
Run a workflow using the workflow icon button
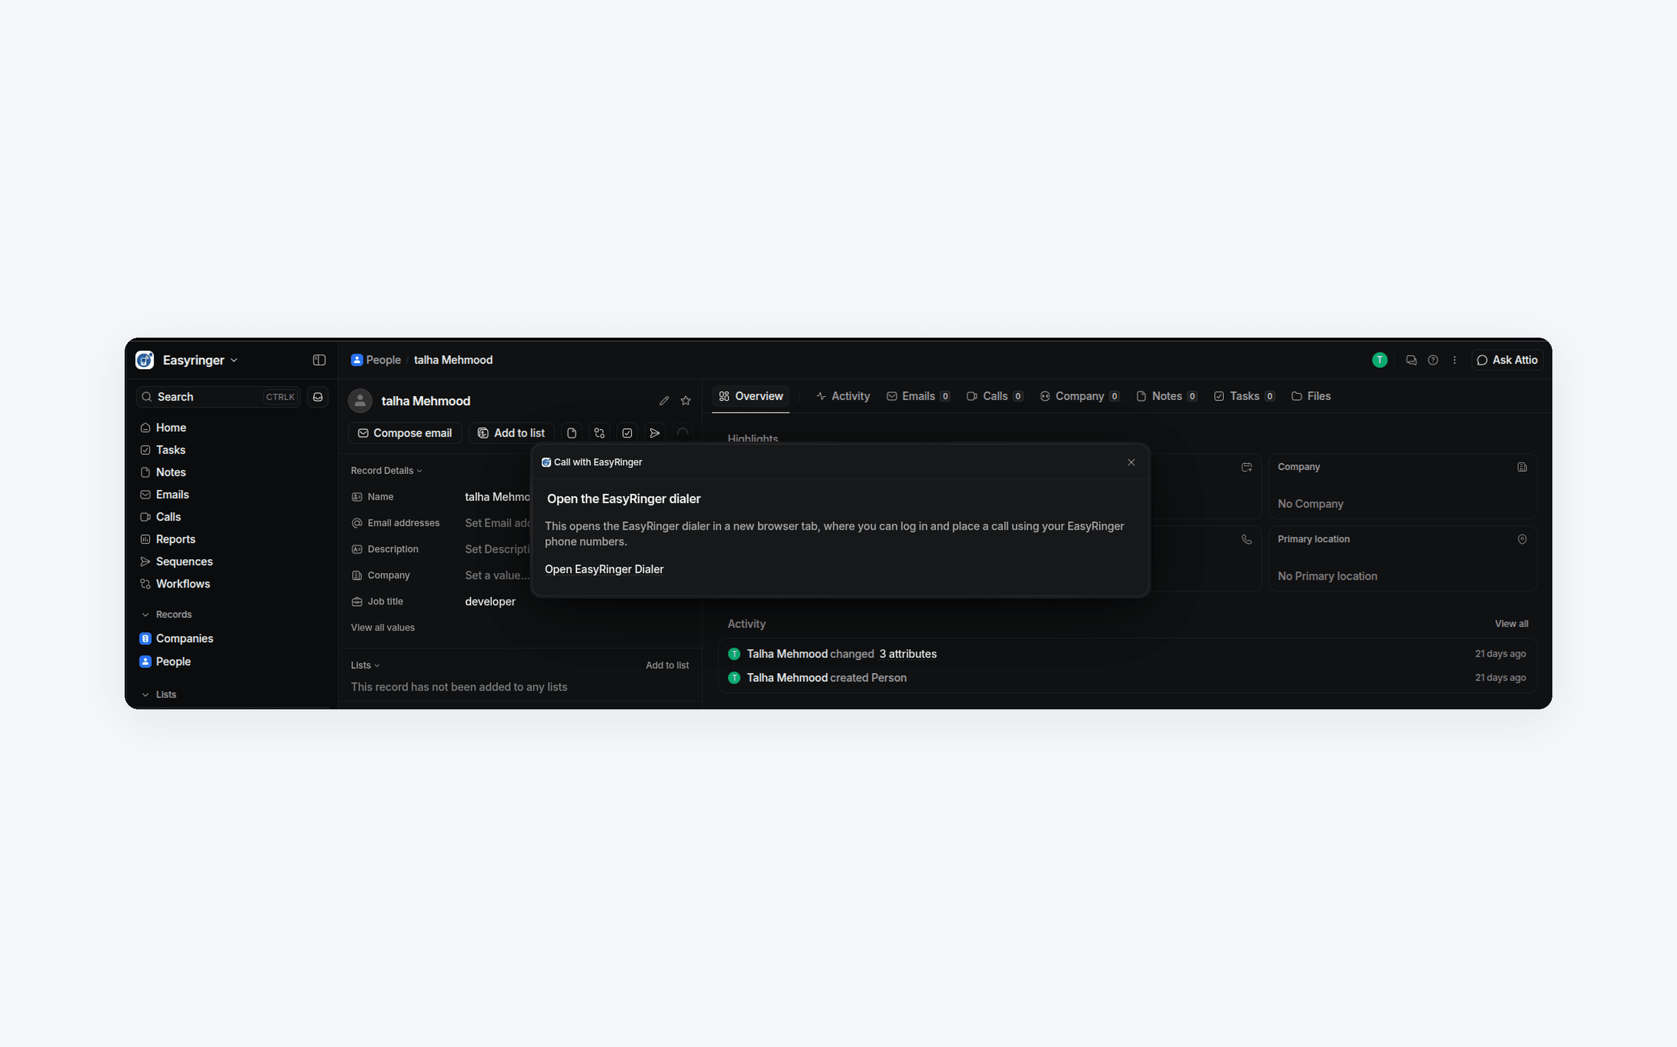pyautogui.click(x=599, y=433)
